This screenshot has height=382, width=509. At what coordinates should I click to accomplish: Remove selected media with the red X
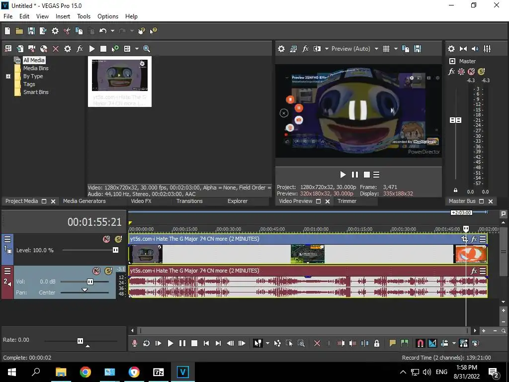[56, 49]
